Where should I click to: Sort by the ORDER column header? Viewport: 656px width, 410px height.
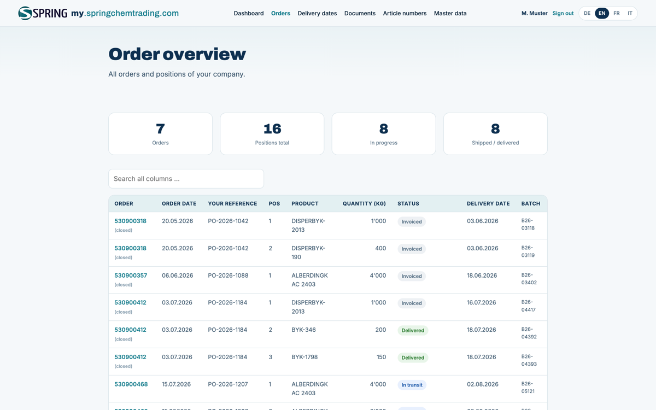[x=124, y=203]
